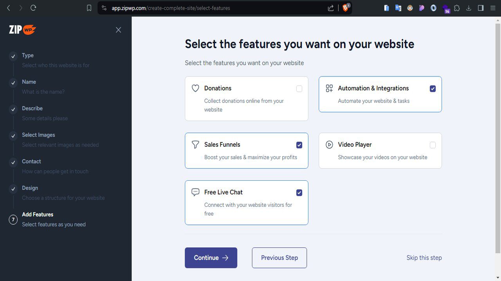Uncheck the Sales Funnels checkbox
Screen dimensions: 501x281
(x=299, y=145)
